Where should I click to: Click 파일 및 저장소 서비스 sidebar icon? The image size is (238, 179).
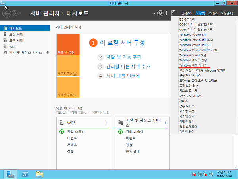5,53
